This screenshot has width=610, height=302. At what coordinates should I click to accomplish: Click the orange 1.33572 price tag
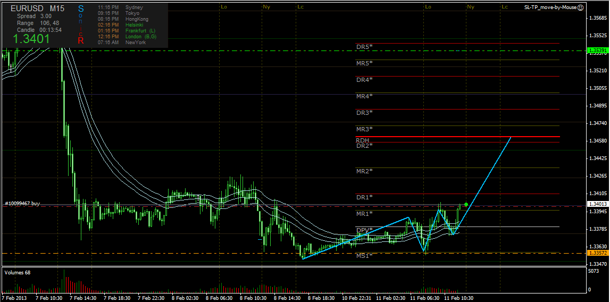click(597, 253)
